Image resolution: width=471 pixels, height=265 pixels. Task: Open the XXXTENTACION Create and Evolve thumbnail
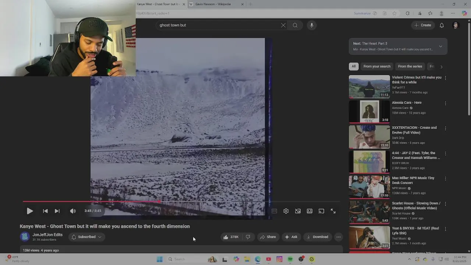369,137
